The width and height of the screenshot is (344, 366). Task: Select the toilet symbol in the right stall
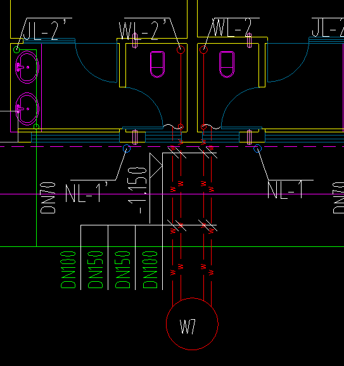tap(227, 65)
